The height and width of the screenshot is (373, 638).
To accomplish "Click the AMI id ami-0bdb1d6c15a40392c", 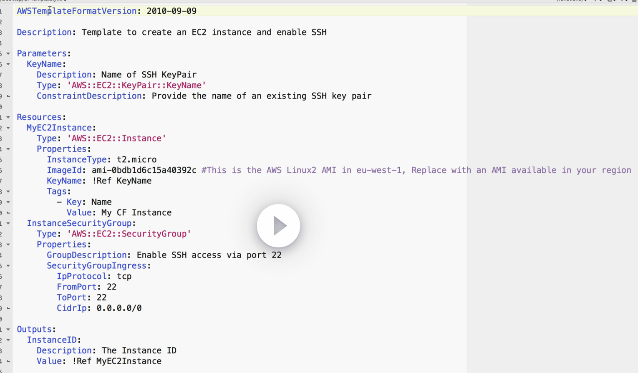I will (x=144, y=170).
